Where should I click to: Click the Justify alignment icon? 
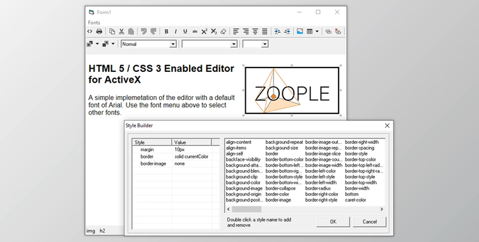coord(264,31)
